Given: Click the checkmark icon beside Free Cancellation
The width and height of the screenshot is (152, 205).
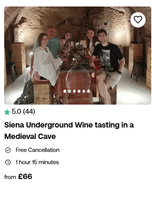Looking at the screenshot, I should pos(8,150).
